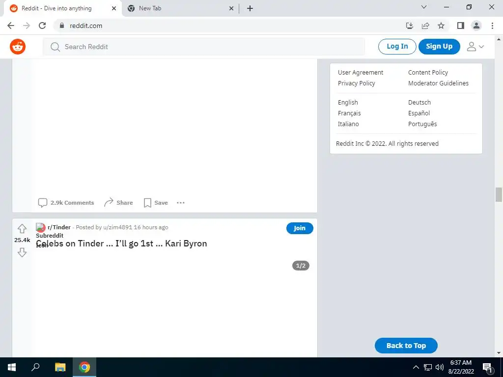This screenshot has width=503, height=377.
Task: Click the Log In button
Action: pyautogui.click(x=397, y=47)
